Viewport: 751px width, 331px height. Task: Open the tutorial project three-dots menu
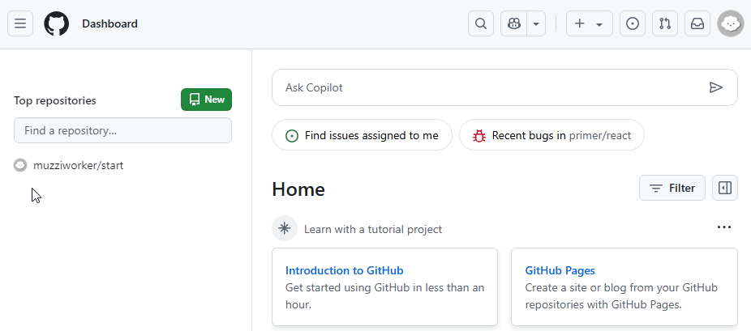724,227
